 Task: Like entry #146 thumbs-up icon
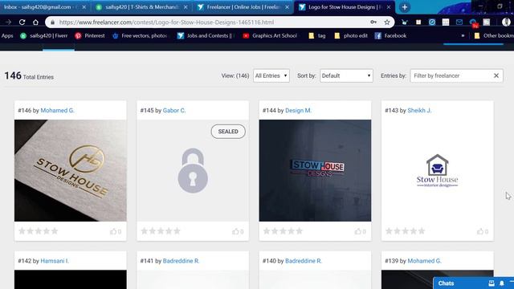point(113,231)
